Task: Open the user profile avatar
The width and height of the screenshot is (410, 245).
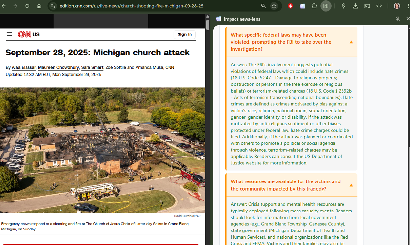Action: (397, 6)
